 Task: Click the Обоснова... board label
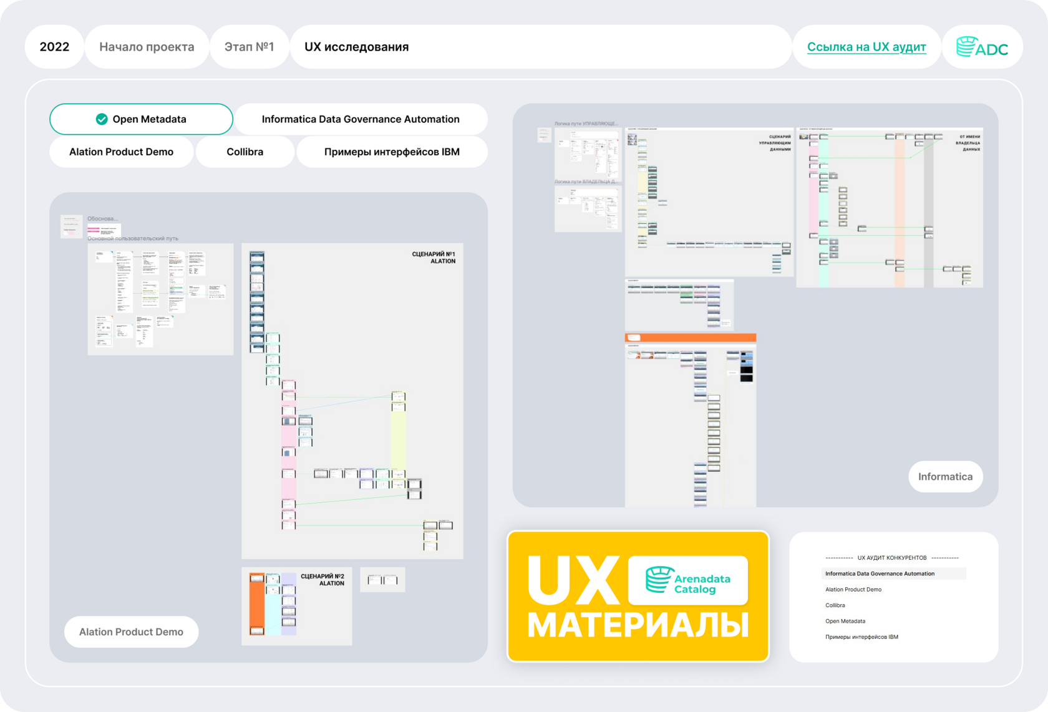(x=102, y=219)
